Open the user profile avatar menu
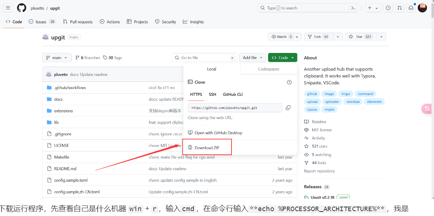Image resolution: width=434 pixels, height=216 pixels. [422, 8]
